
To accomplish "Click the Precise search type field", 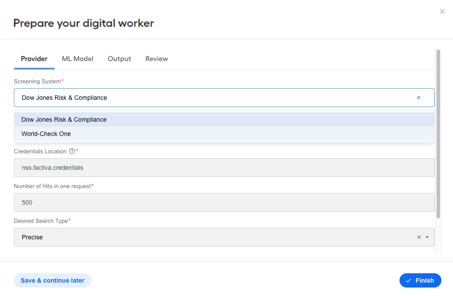I will pyautogui.click(x=224, y=237).
